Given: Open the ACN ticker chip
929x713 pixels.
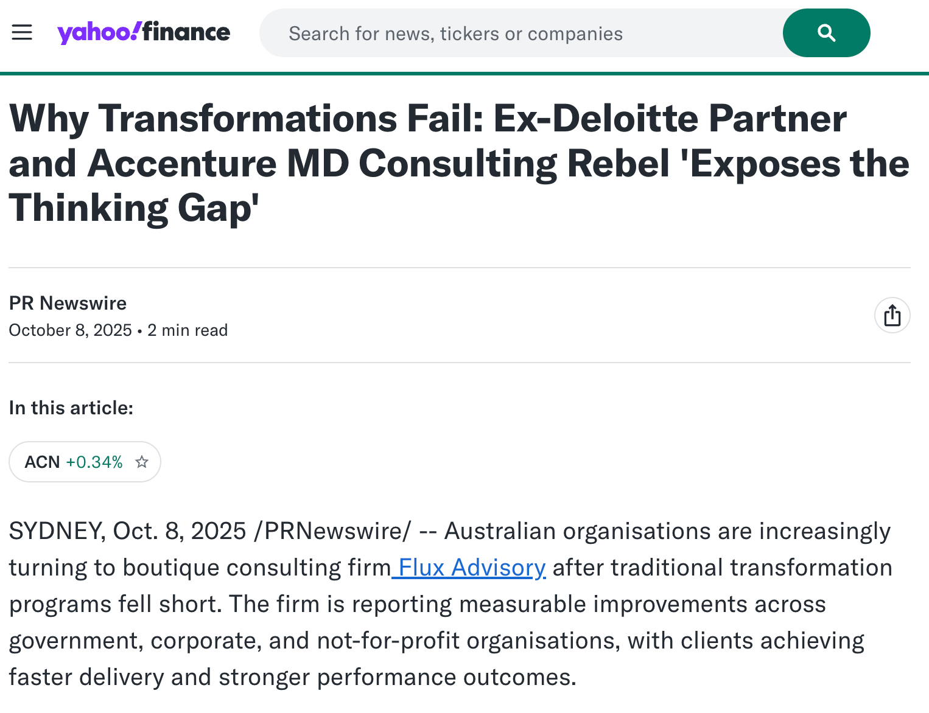Looking at the screenshot, I should (x=43, y=462).
